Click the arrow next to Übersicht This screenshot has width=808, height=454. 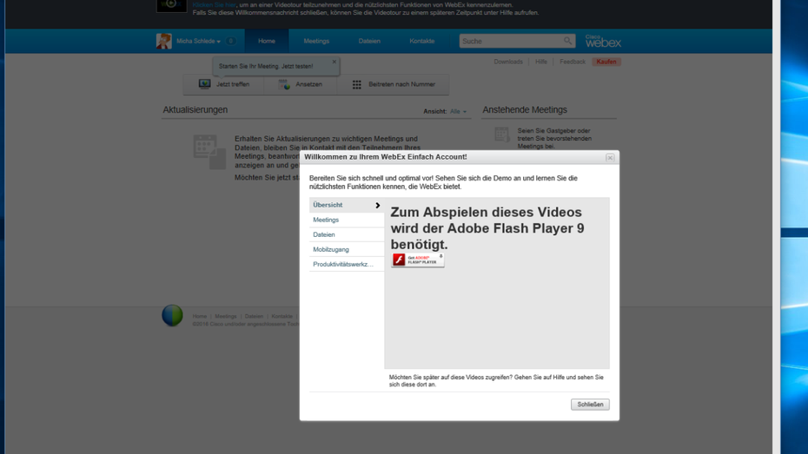tap(377, 206)
